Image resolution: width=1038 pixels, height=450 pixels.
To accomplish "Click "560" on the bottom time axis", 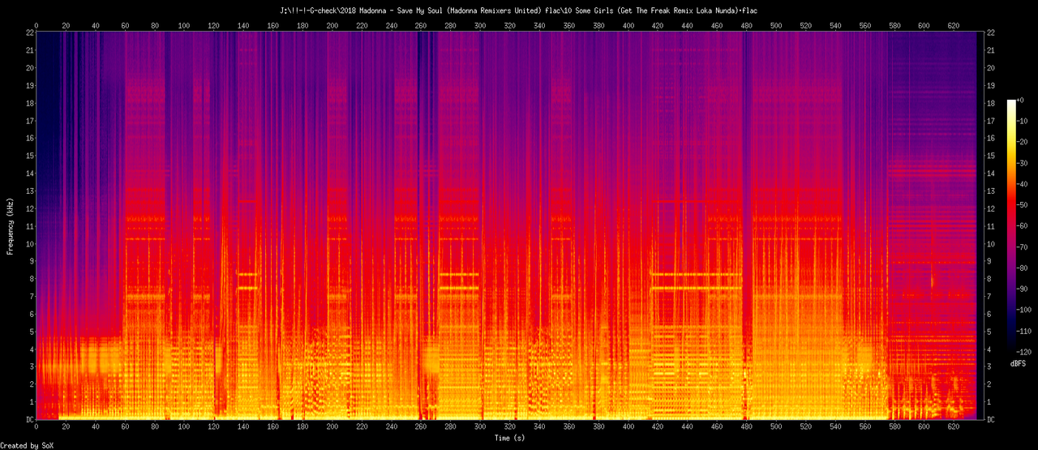I will click(865, 427).
